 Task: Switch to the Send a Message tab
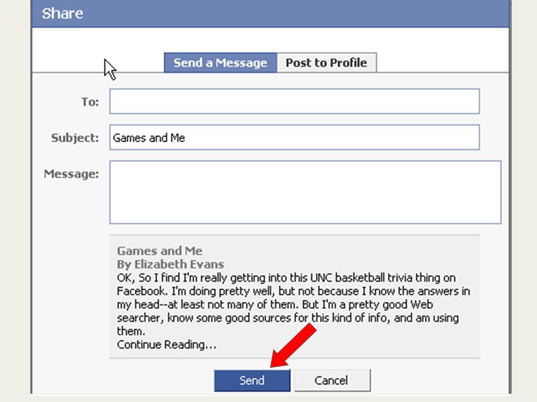tap(220, 63)
